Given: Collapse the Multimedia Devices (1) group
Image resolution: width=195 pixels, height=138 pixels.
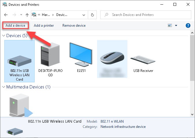Looking at the screenshot, I should coord(3,87).
